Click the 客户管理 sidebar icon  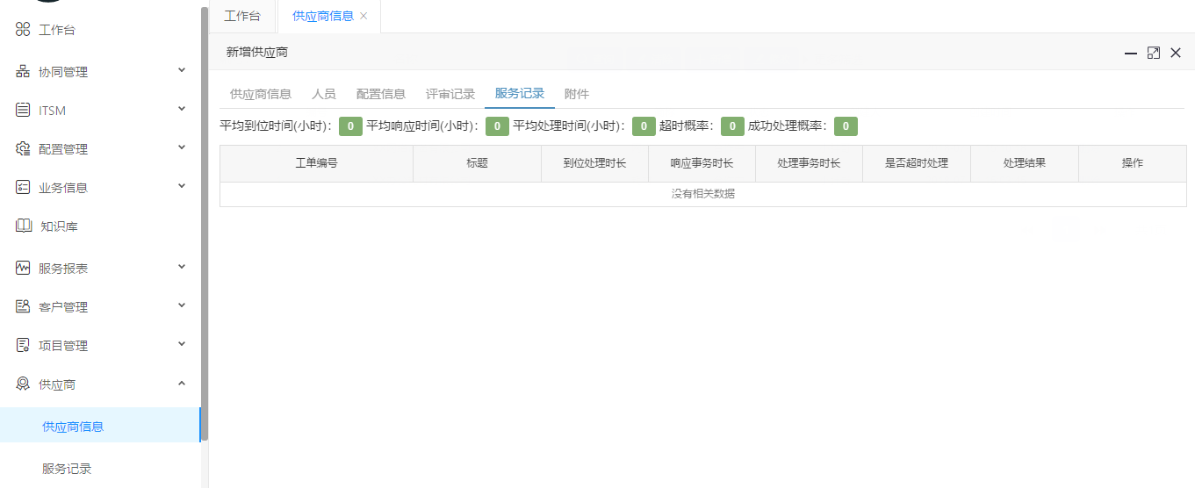tap(23, 307)
